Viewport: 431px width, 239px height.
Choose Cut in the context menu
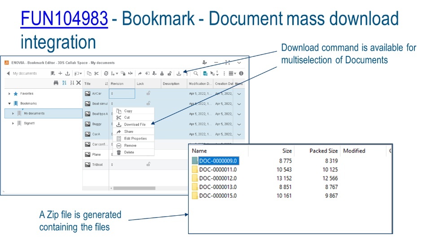134,117
